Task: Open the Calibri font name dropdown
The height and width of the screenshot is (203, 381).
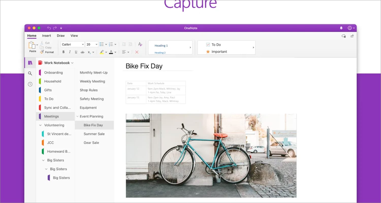Action: 73,44
